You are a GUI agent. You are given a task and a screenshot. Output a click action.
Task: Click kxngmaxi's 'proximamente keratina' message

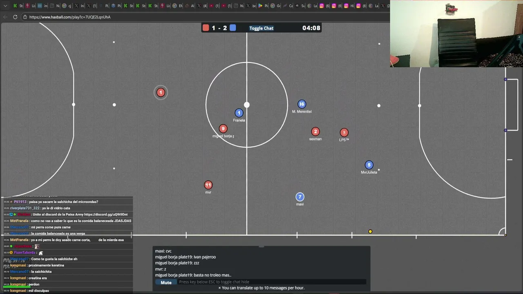pos(46,265)
